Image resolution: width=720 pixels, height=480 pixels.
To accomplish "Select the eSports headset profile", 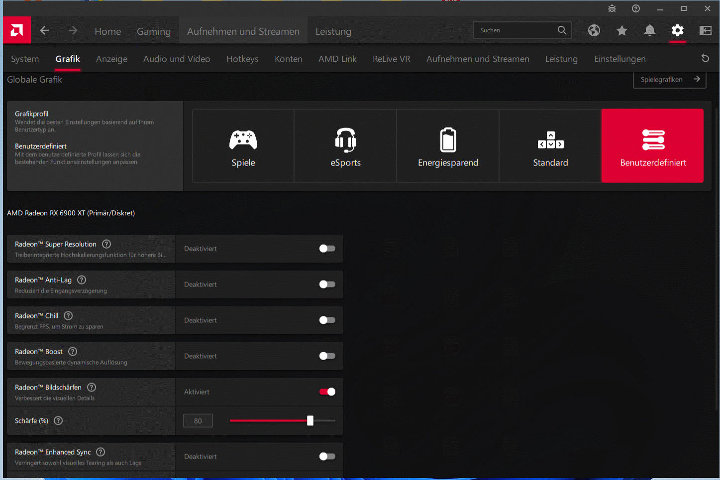I will click(345, 146).
